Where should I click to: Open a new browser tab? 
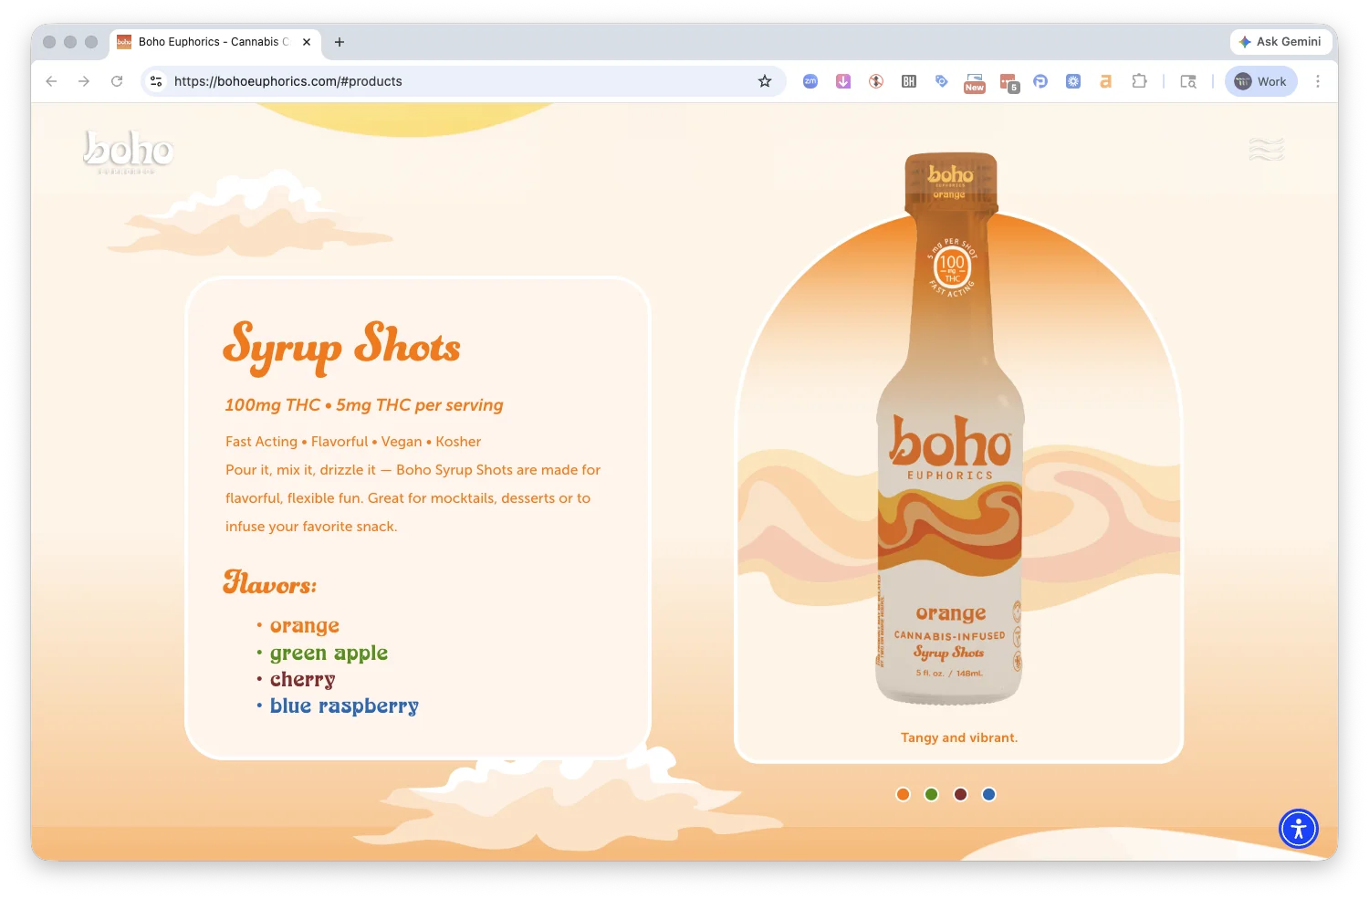(x=340, y=42)
